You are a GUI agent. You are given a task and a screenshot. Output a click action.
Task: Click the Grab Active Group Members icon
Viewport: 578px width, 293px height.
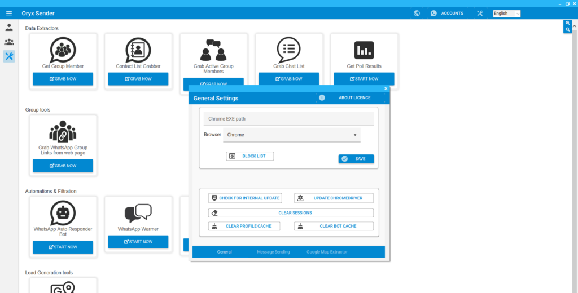213,50
